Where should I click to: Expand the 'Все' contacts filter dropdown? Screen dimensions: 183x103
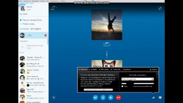(22, 53)
